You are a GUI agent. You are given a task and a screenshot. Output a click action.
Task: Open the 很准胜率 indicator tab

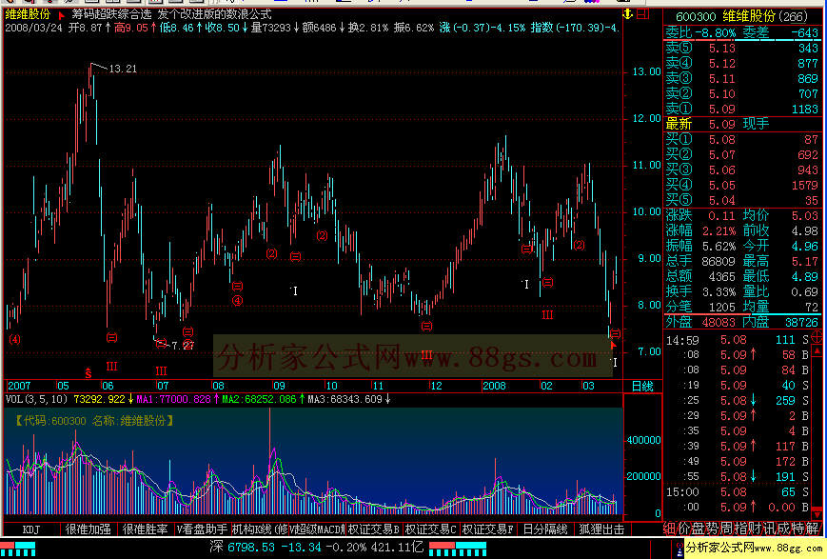click(145, 529)
